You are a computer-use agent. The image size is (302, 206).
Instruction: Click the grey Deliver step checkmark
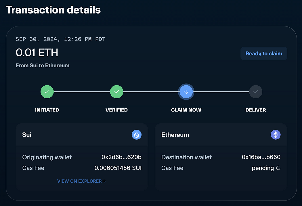(256, 92)
